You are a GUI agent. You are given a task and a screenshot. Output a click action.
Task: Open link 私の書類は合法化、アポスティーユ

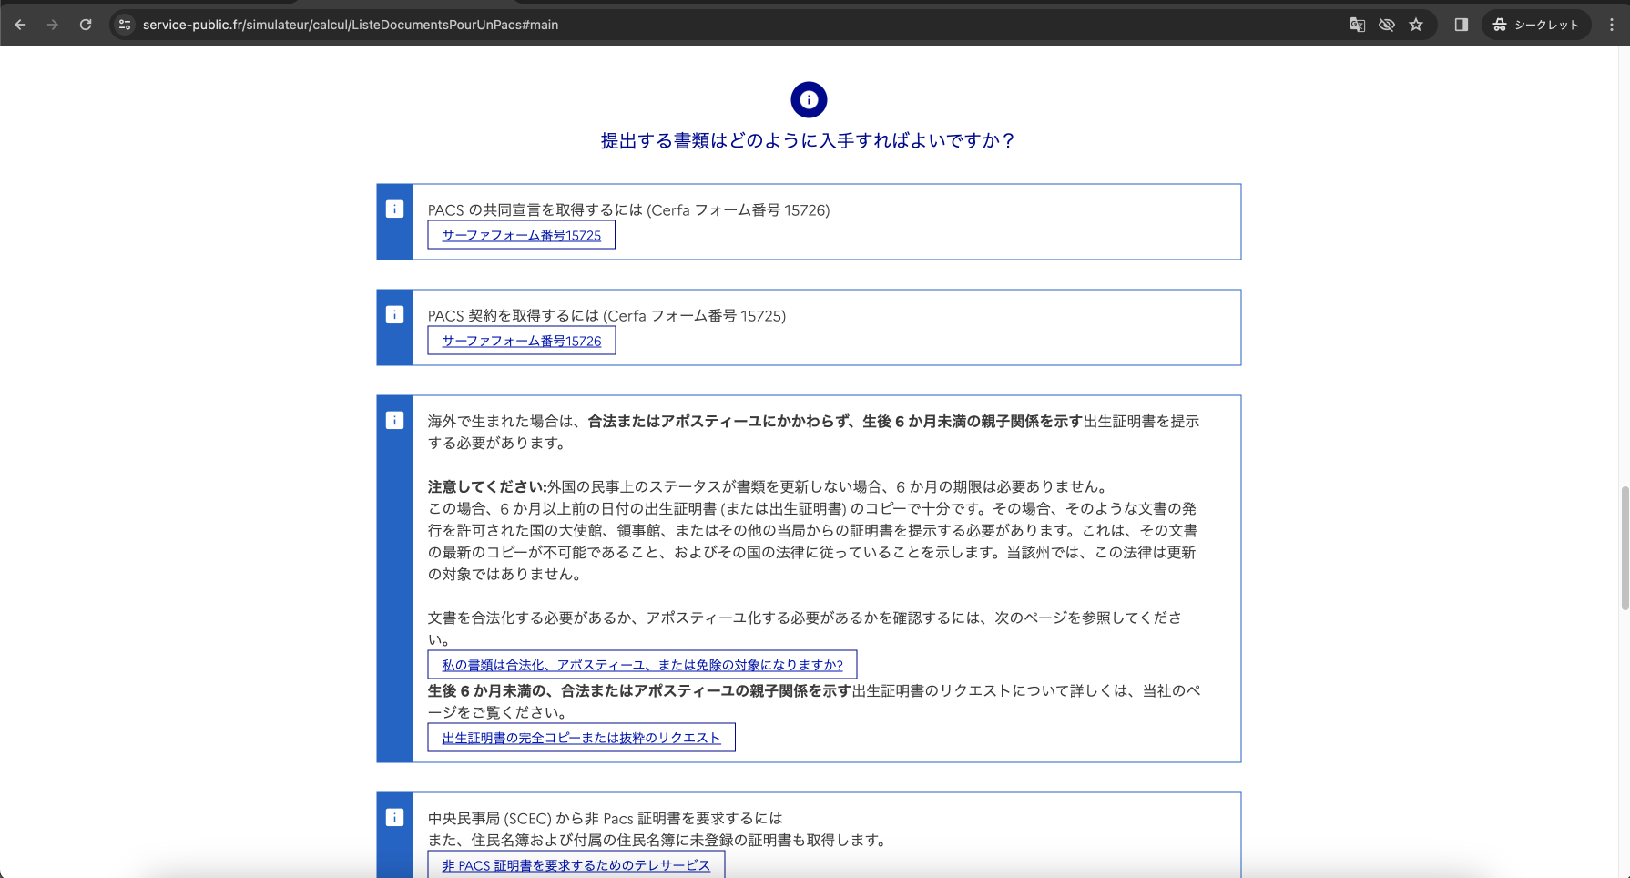click(642, 665)
